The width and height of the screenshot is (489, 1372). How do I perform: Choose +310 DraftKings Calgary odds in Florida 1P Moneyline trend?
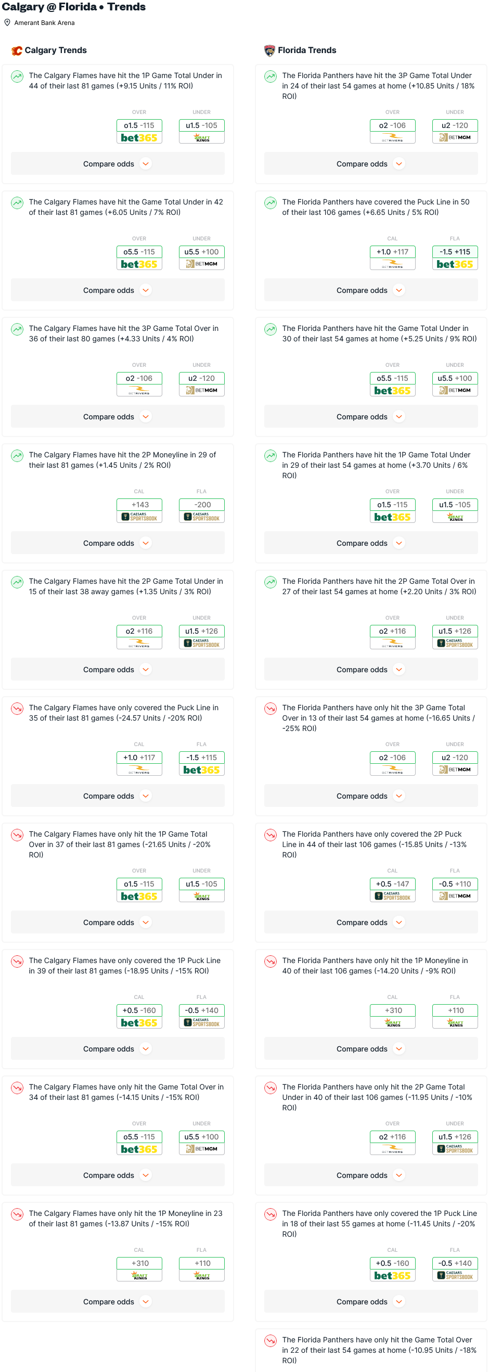pos(393,1016)
